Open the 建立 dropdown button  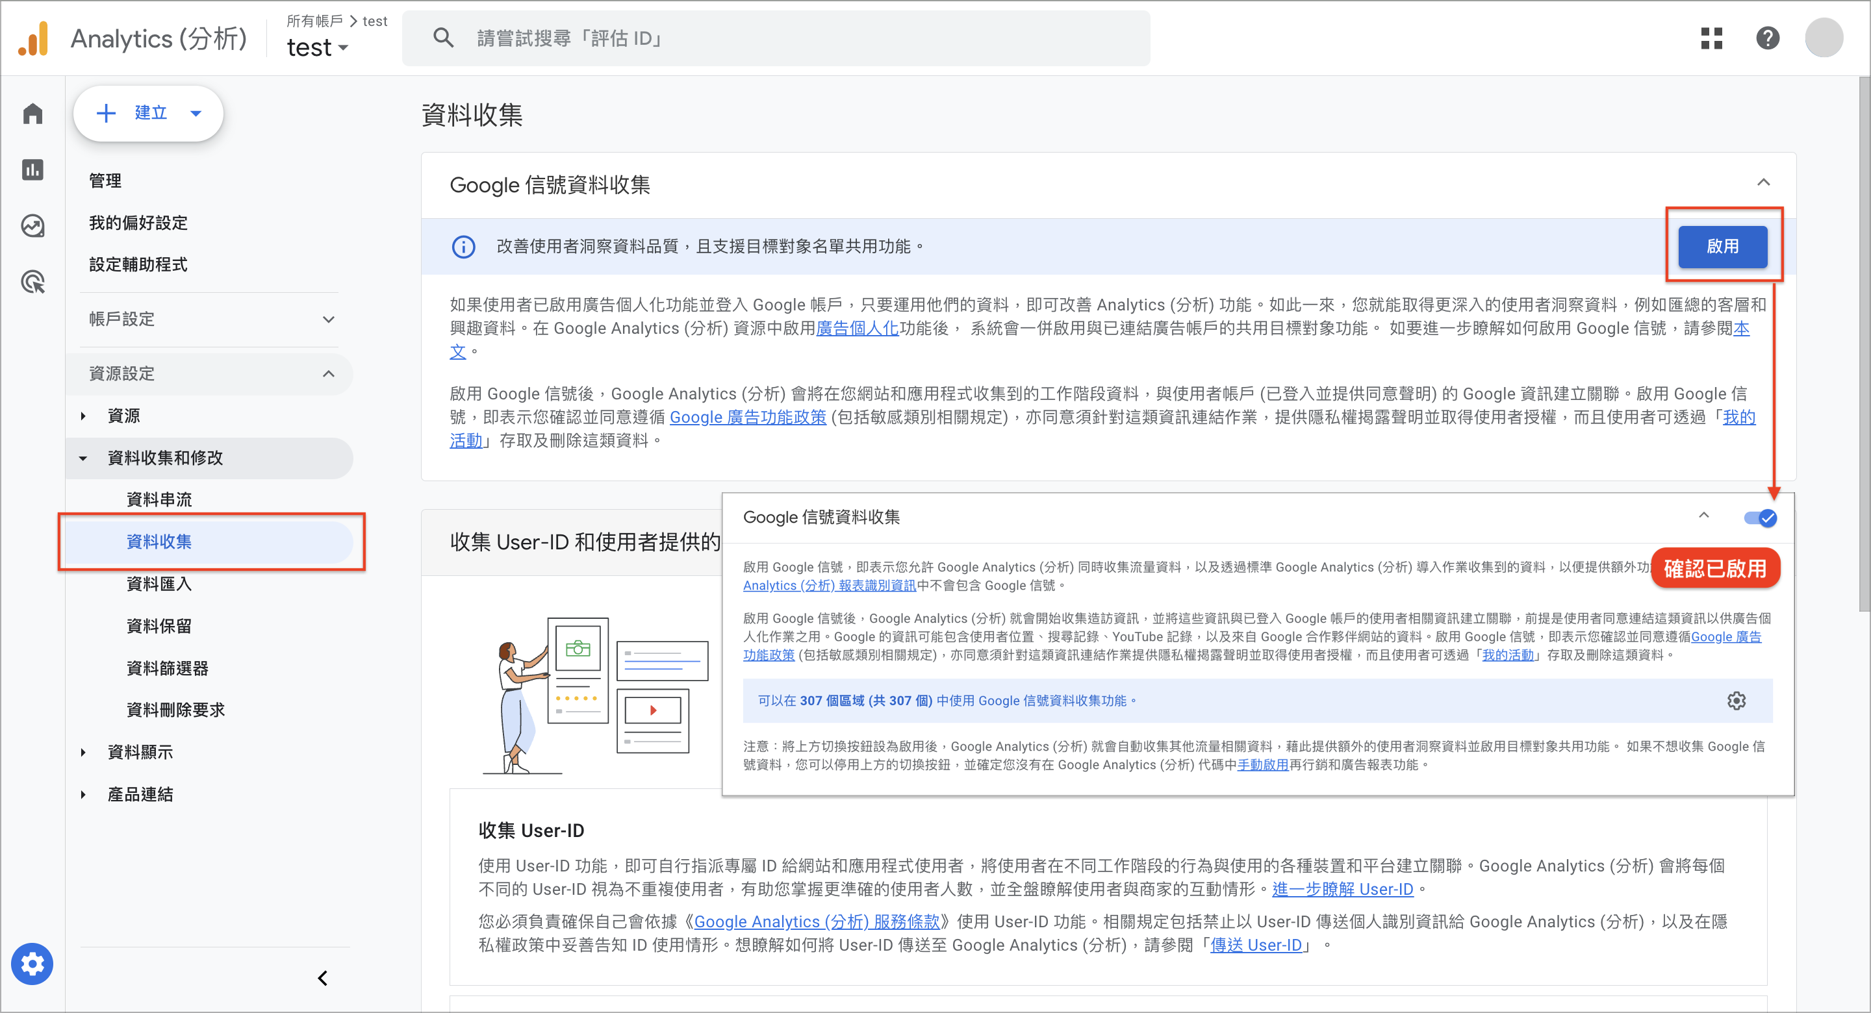[x=148, y=113]
